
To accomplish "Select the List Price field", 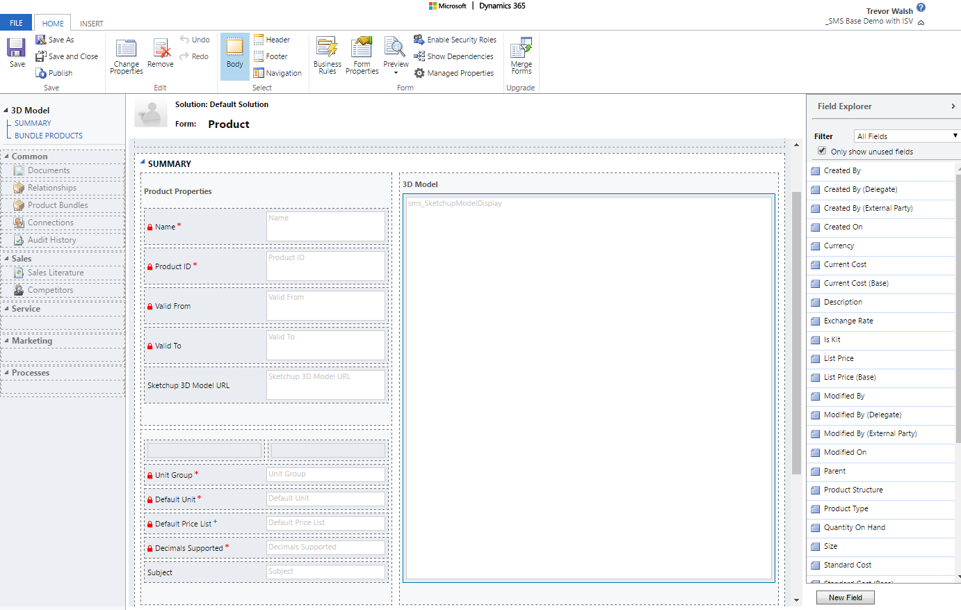I will pyautogui.click(x=881, y=358).
